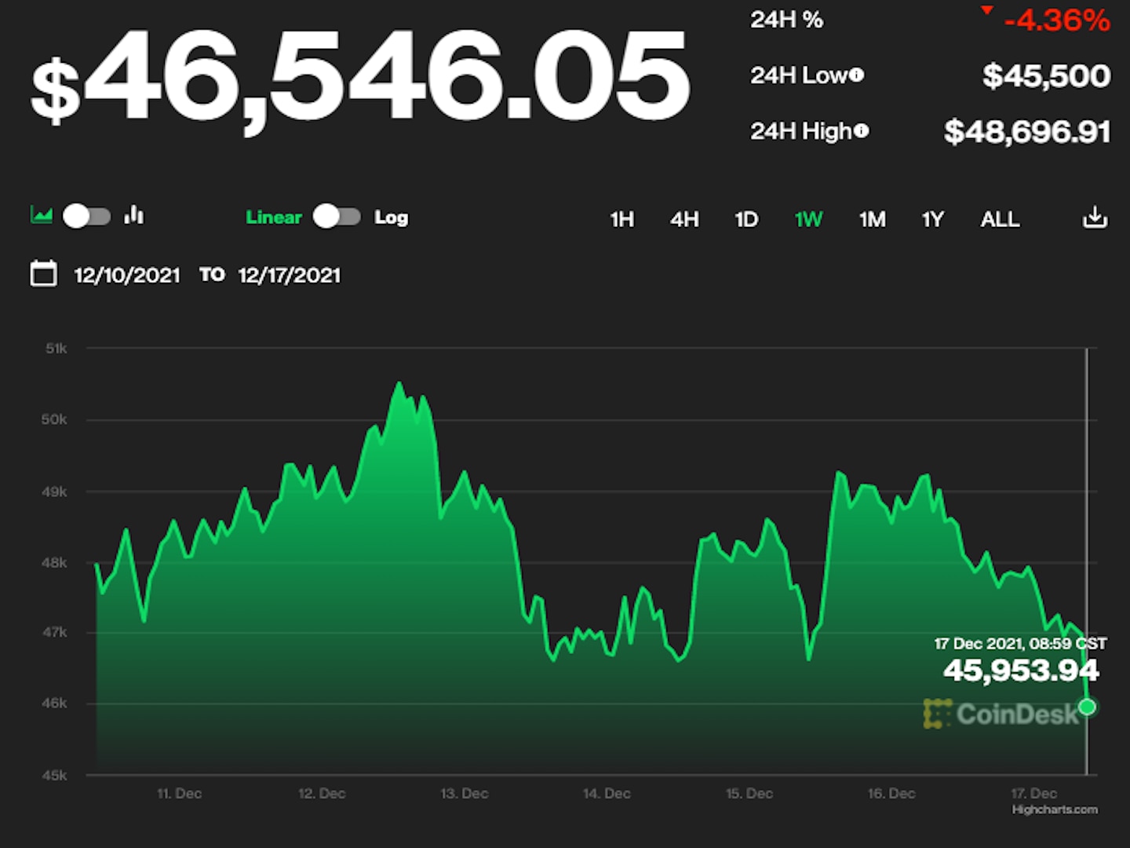Toggle the Linear/Log scale switch

pyautogui.click(x=337, y=217)
